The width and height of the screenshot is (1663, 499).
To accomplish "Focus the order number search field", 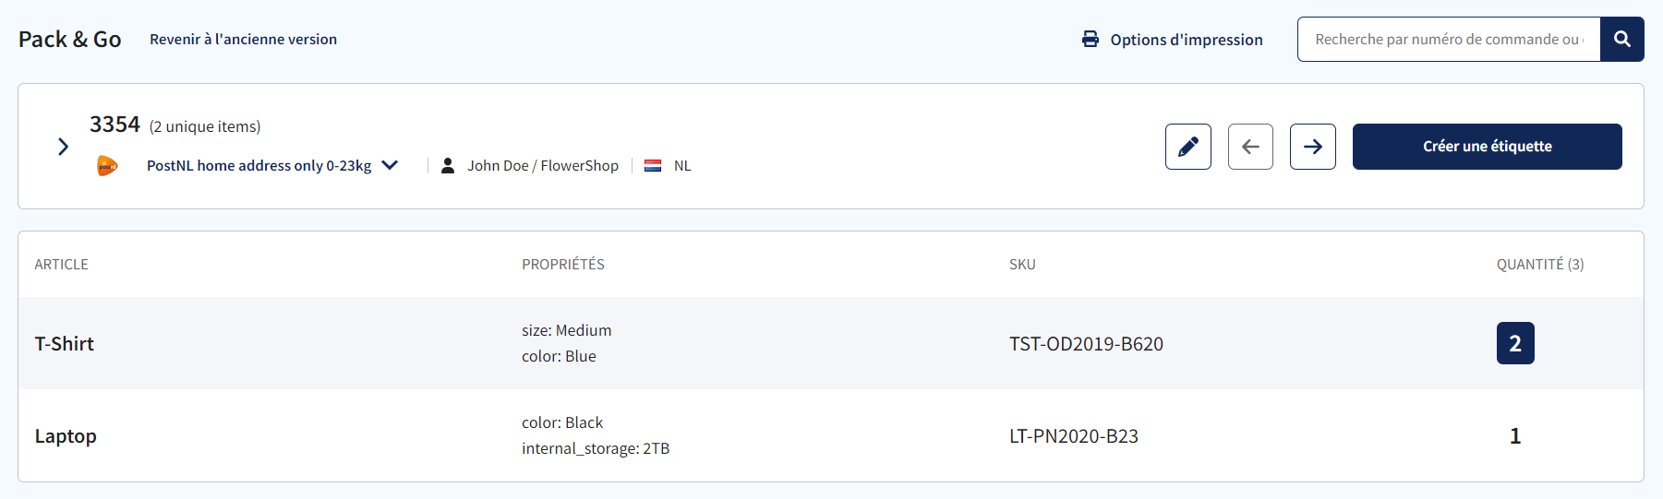I will (1449, 40).
